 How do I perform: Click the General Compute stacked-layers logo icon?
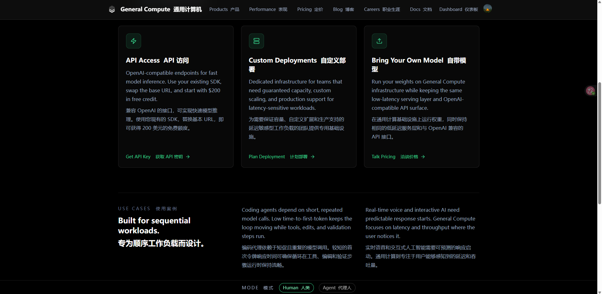112,9
